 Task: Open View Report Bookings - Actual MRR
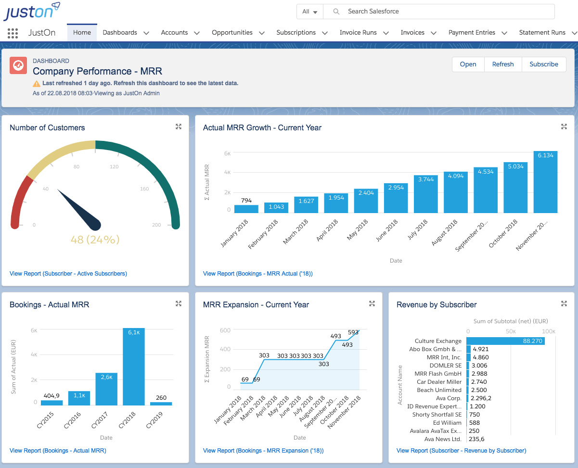click(58, 451)
